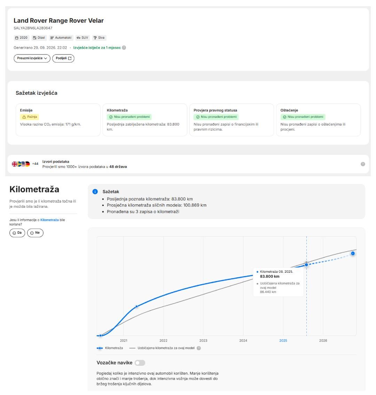Click the Automatski transmission tag

click(61, 38)
